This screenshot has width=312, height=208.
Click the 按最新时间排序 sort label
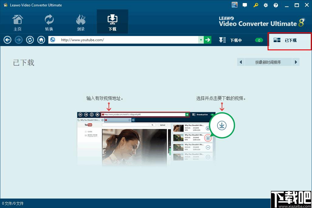(x=268, y=62)
